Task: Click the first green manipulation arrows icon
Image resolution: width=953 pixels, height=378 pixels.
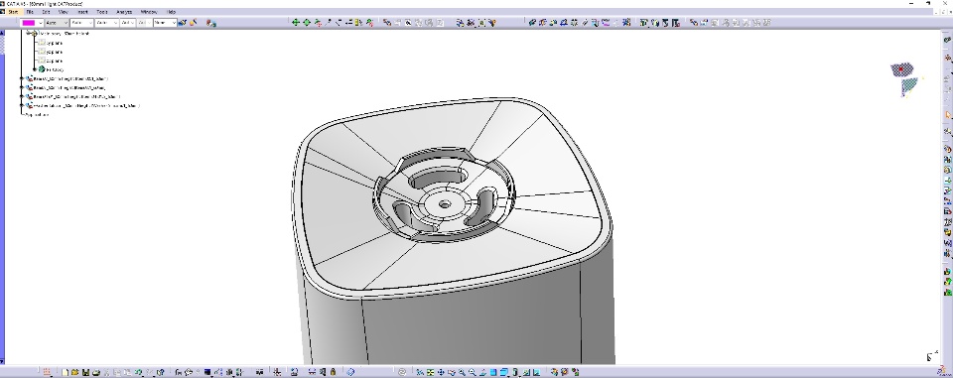Action: (x=296, y=23)
